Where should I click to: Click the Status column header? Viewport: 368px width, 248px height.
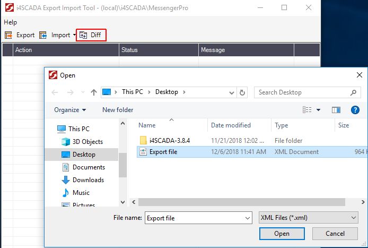tap(159, 50)
